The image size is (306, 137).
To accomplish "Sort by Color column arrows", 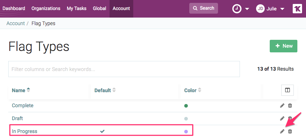I will pyautogui.click(x=199, y=90).
